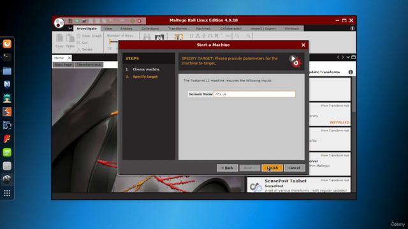Click the Transform Hub vertical scrollbar

[x=354, y=95]
